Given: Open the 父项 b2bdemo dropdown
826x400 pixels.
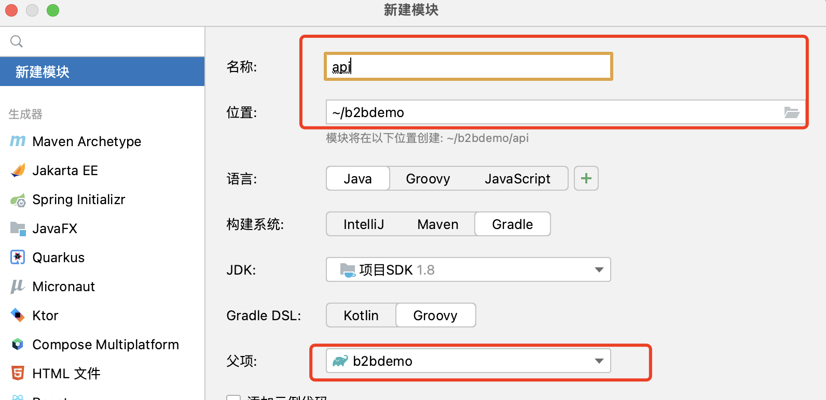Looking at the screenshot, I should click(468, 361).
